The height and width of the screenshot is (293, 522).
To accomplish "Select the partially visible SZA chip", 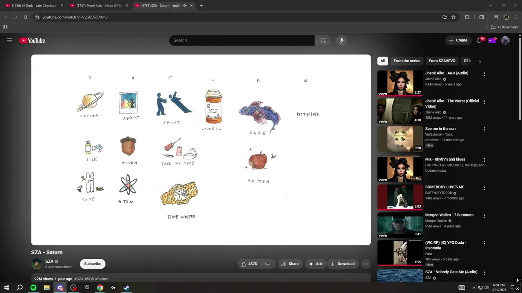I will [x=467, y=61].
